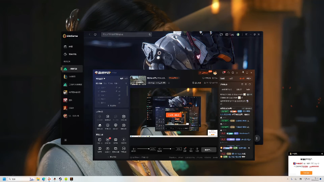Viewport: 324px width, 182px height.
Task: Click the source list scrollbar
Action: click(x=127, y=91)
